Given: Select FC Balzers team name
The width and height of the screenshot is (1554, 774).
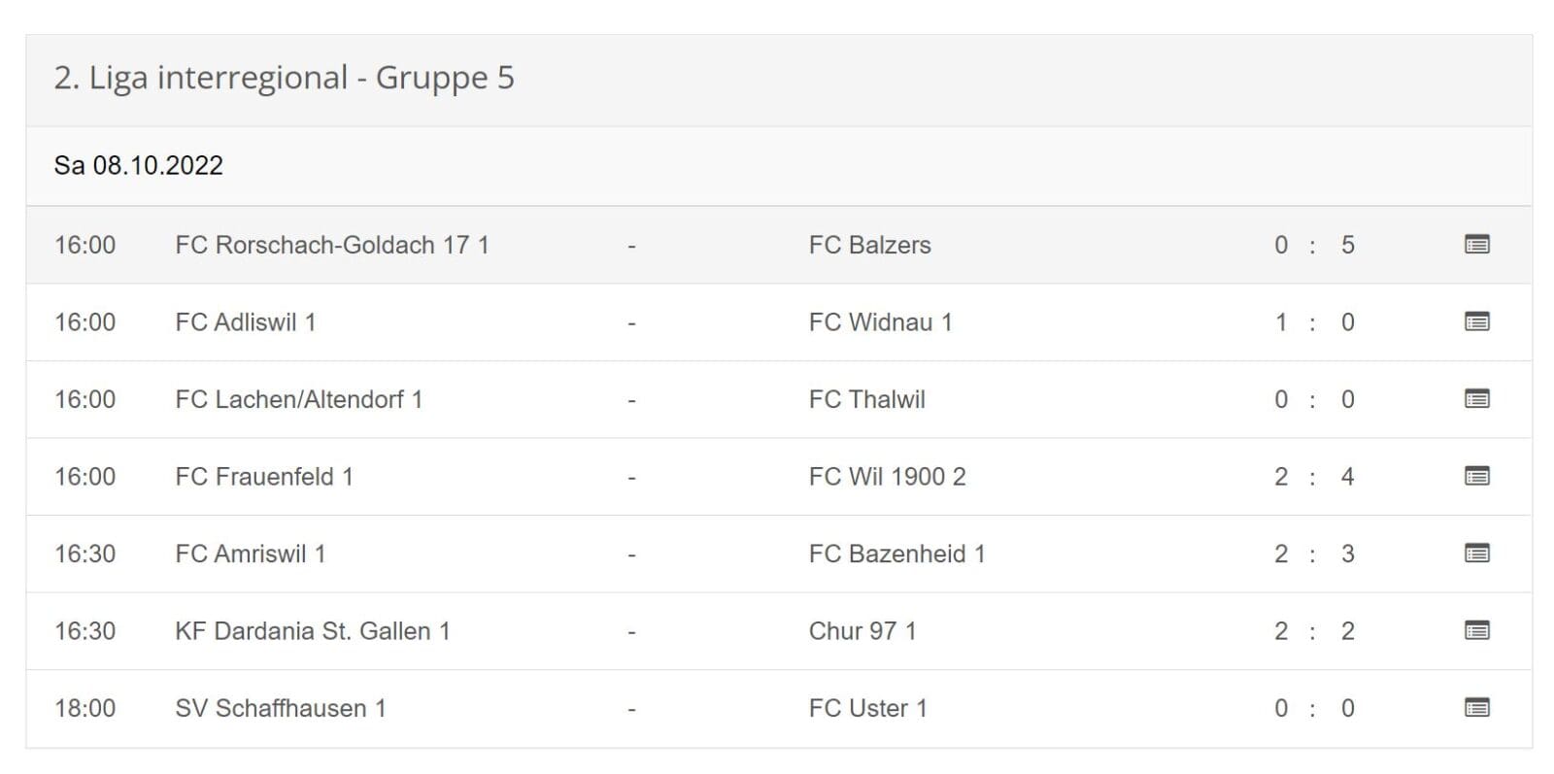Looking at the screenshot, I should click(x=869, y=245).
